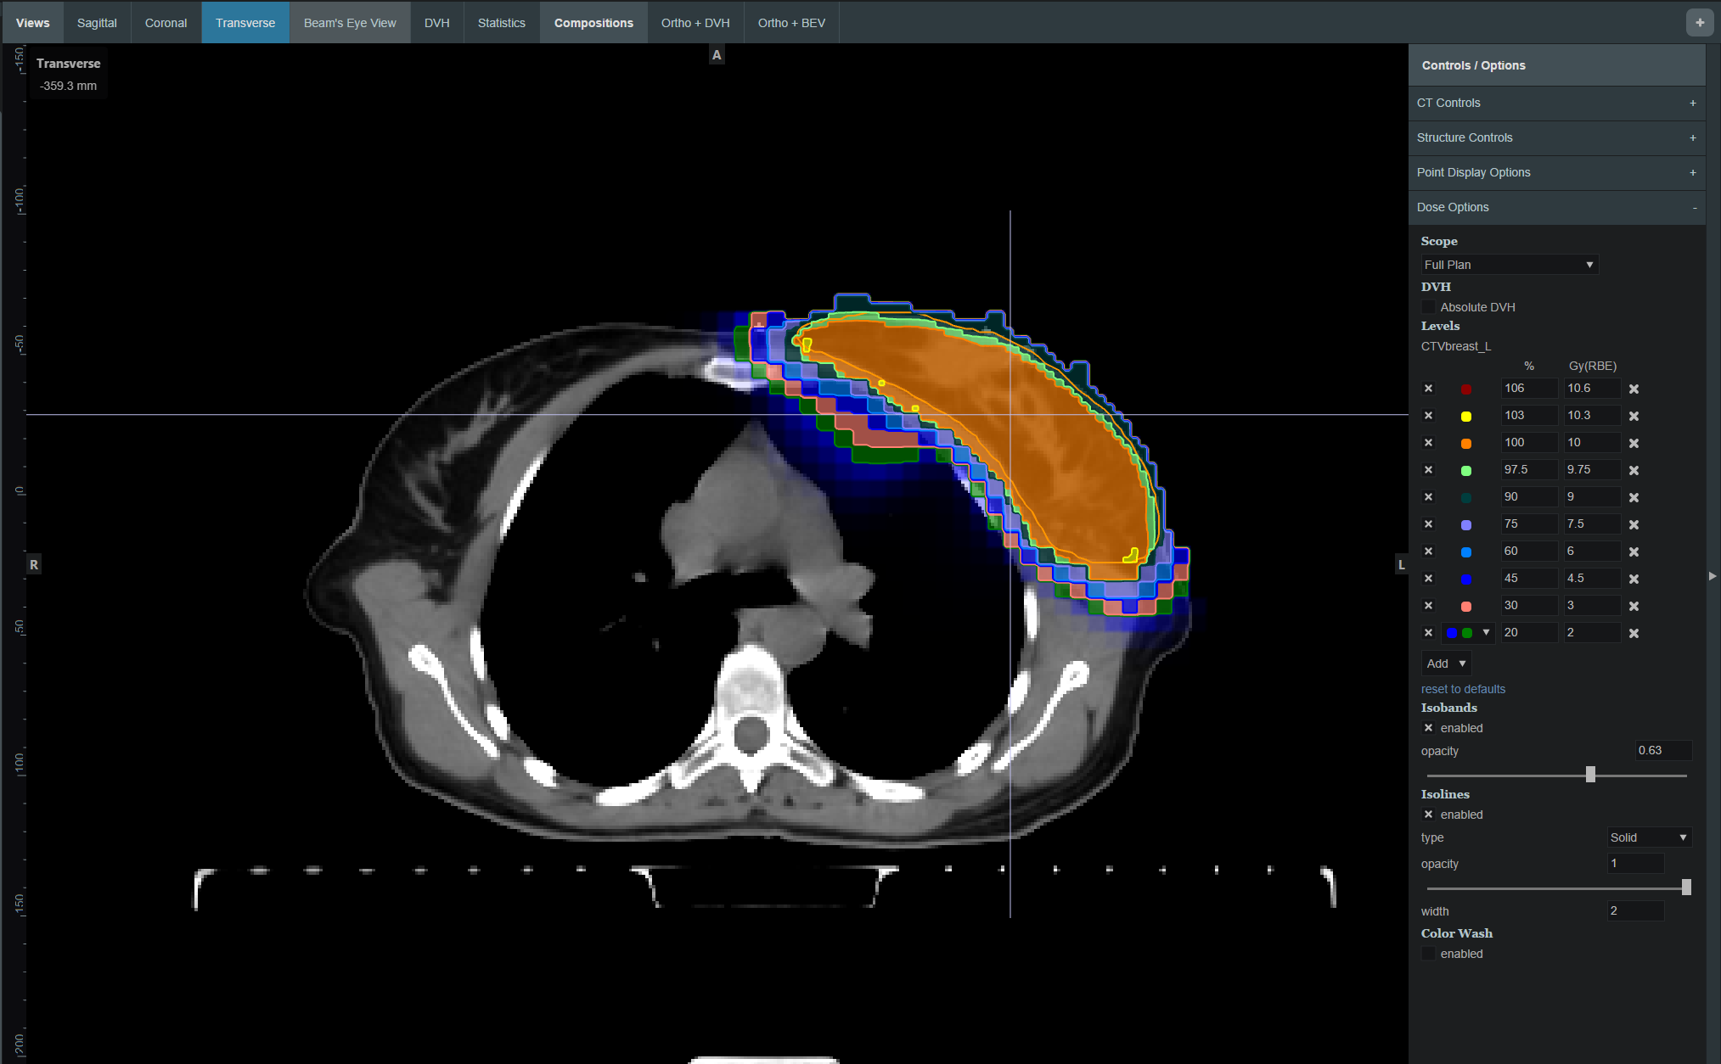Expand Point Display Options plus icon
This screenshot has width=1721, height=1064.
(1692, 172)
